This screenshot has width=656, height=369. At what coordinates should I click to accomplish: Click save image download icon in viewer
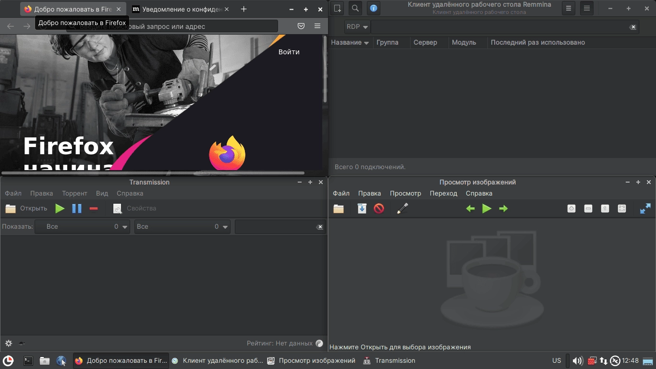tap(362, 209)
